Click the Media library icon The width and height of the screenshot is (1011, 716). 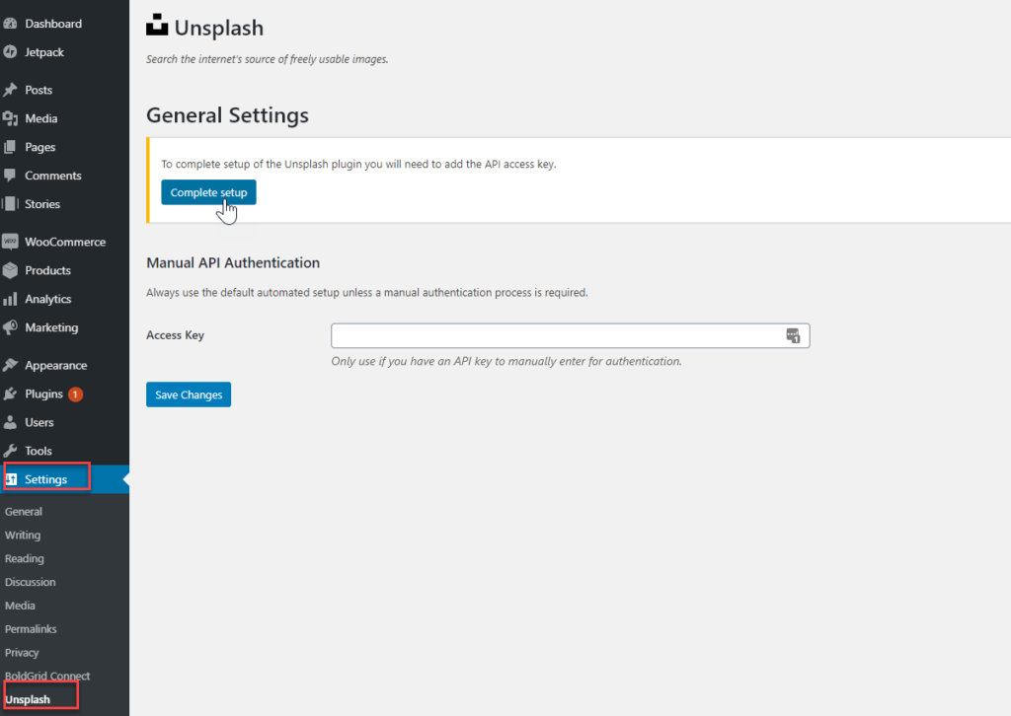pos(10,118)
